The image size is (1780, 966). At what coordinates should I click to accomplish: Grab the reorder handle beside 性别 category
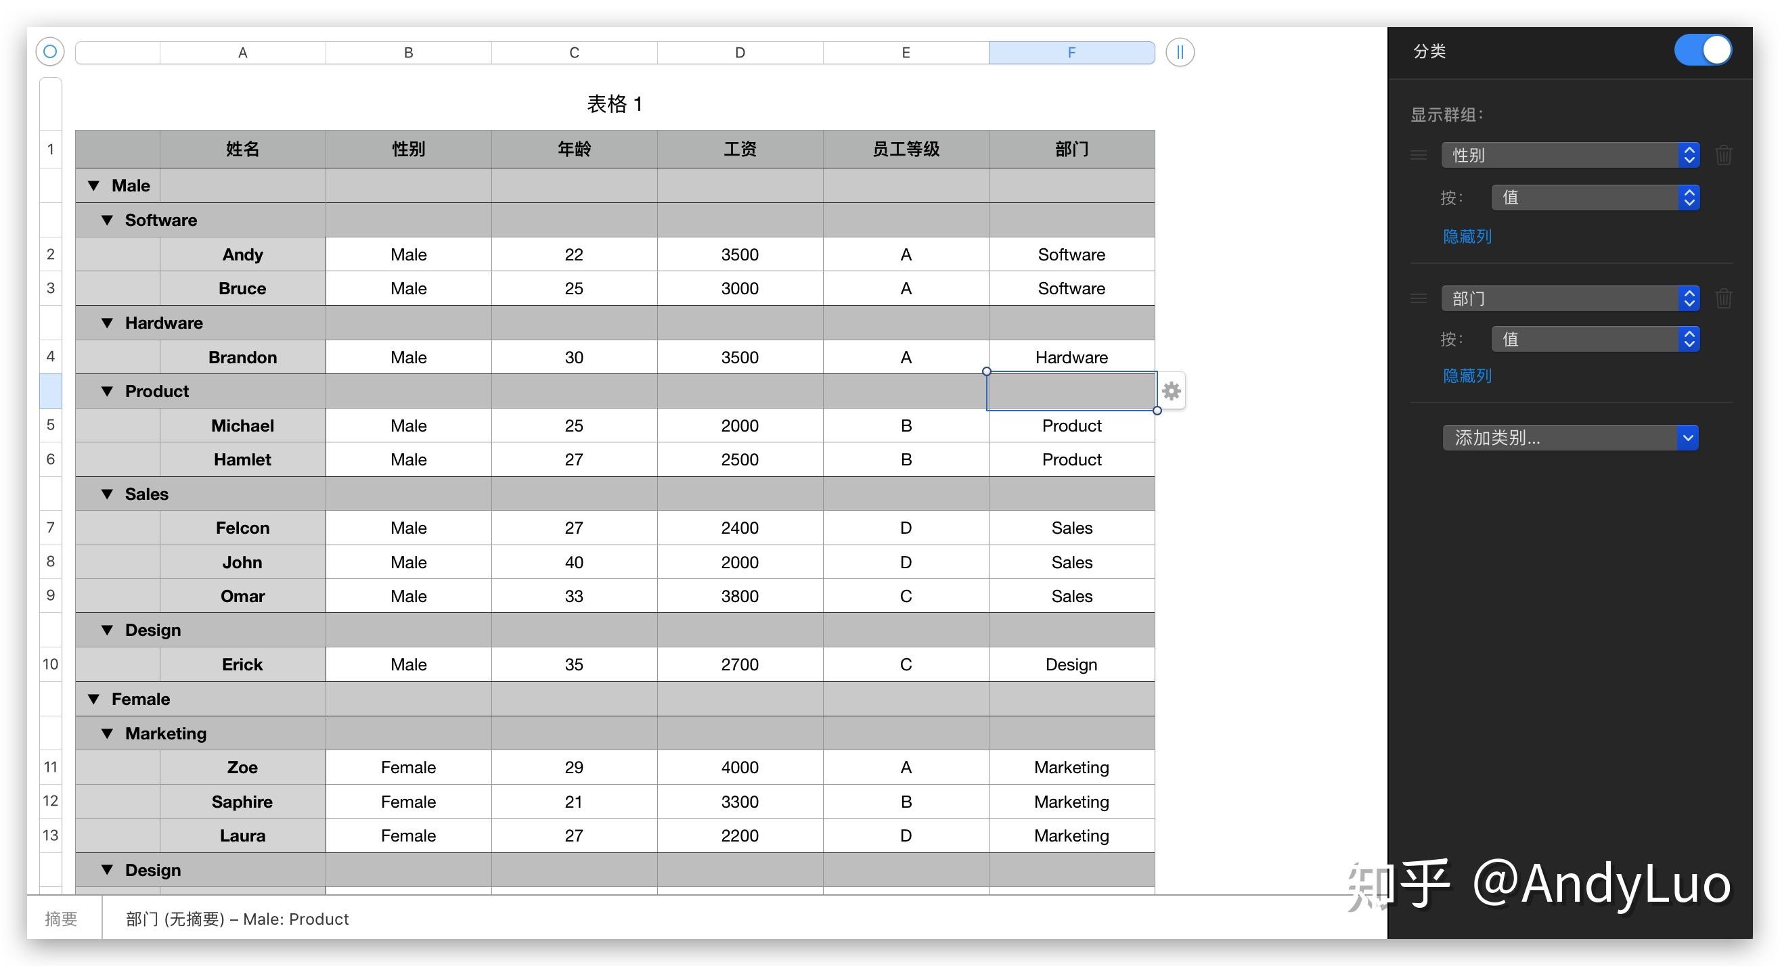pos(1419,156)
